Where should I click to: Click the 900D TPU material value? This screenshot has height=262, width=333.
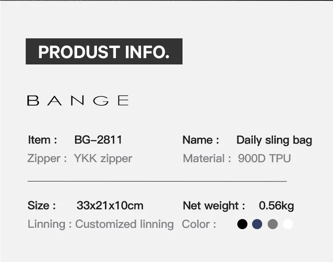(264, 158)
